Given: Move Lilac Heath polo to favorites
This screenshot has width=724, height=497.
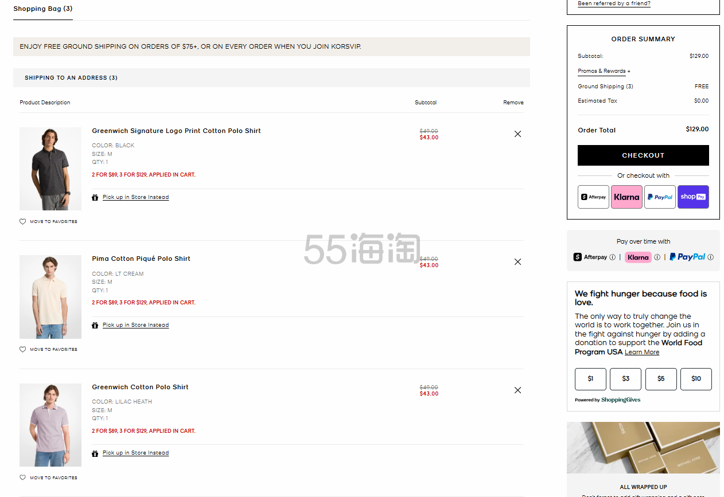Looking at the screenshot, I should click(53, 478).
